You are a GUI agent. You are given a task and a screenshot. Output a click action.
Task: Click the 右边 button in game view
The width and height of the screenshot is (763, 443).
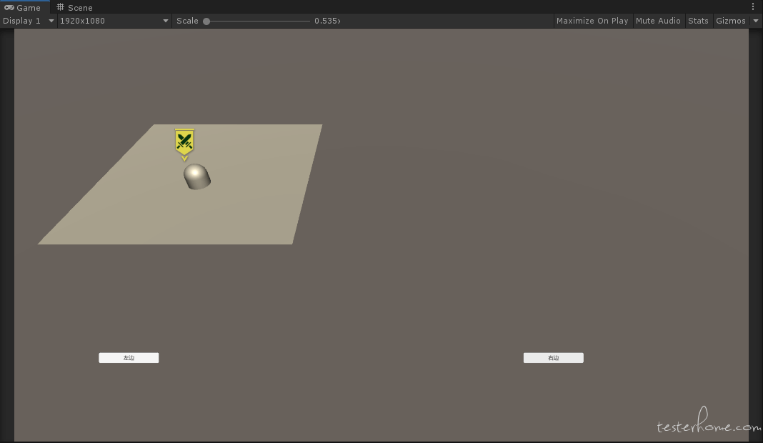click(x=553, y=358)
